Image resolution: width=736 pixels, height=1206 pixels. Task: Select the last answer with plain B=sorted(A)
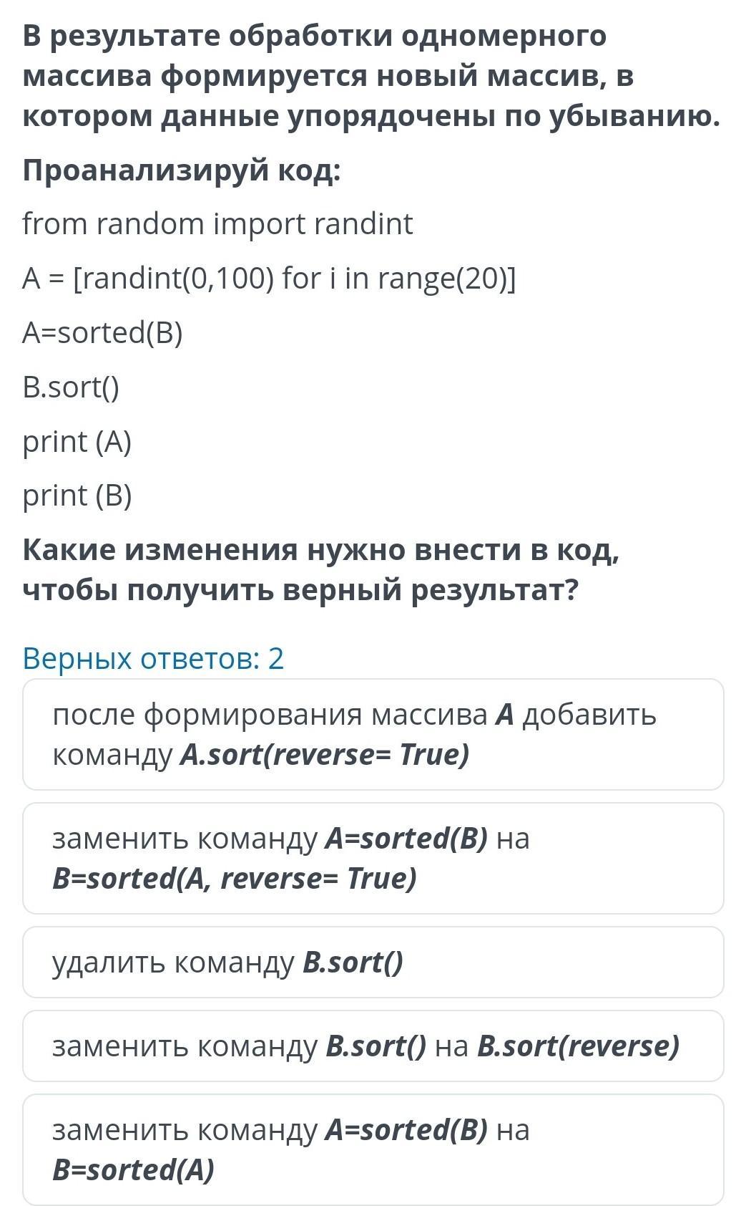click(x=373, y=1149)
